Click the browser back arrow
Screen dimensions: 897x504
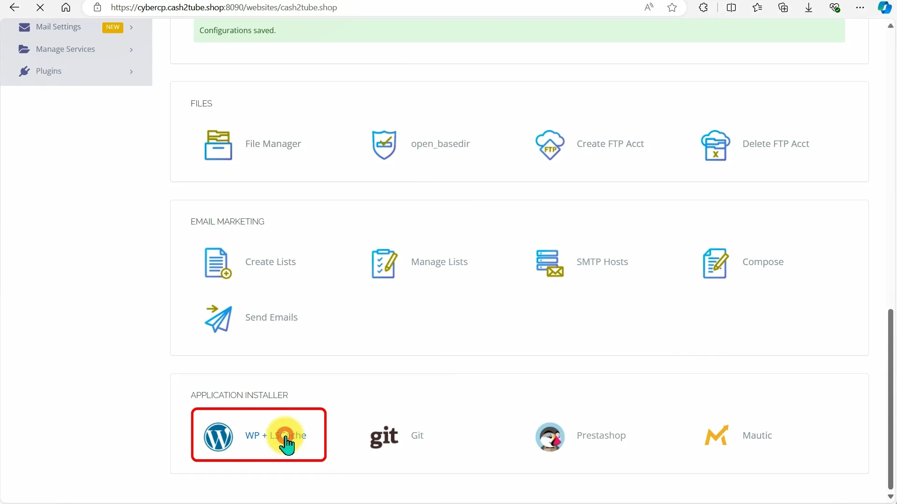(14, 7)
